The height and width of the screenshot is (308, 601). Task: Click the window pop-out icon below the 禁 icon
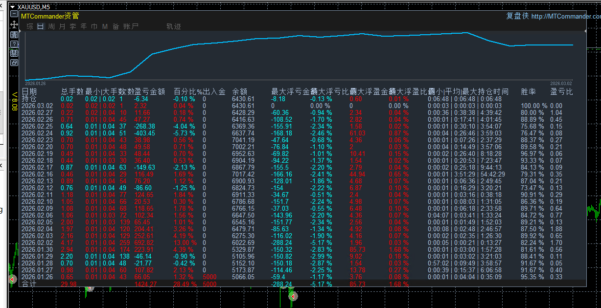(x=14, y=62)
